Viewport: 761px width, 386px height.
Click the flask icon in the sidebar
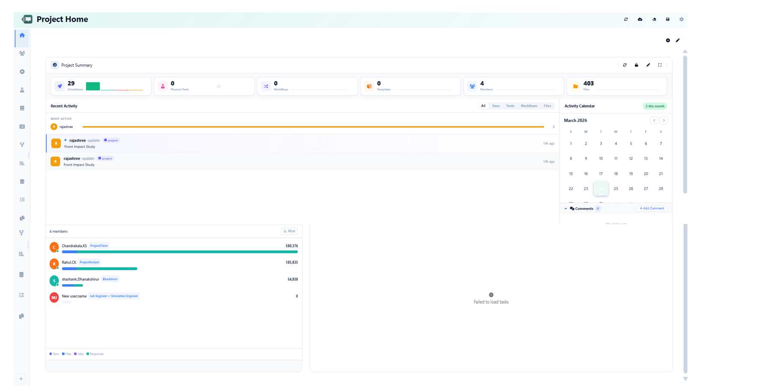click(x=22, y=90)
